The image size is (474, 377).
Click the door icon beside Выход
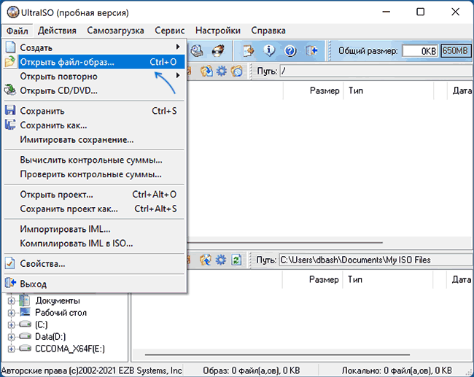[10, 283]
